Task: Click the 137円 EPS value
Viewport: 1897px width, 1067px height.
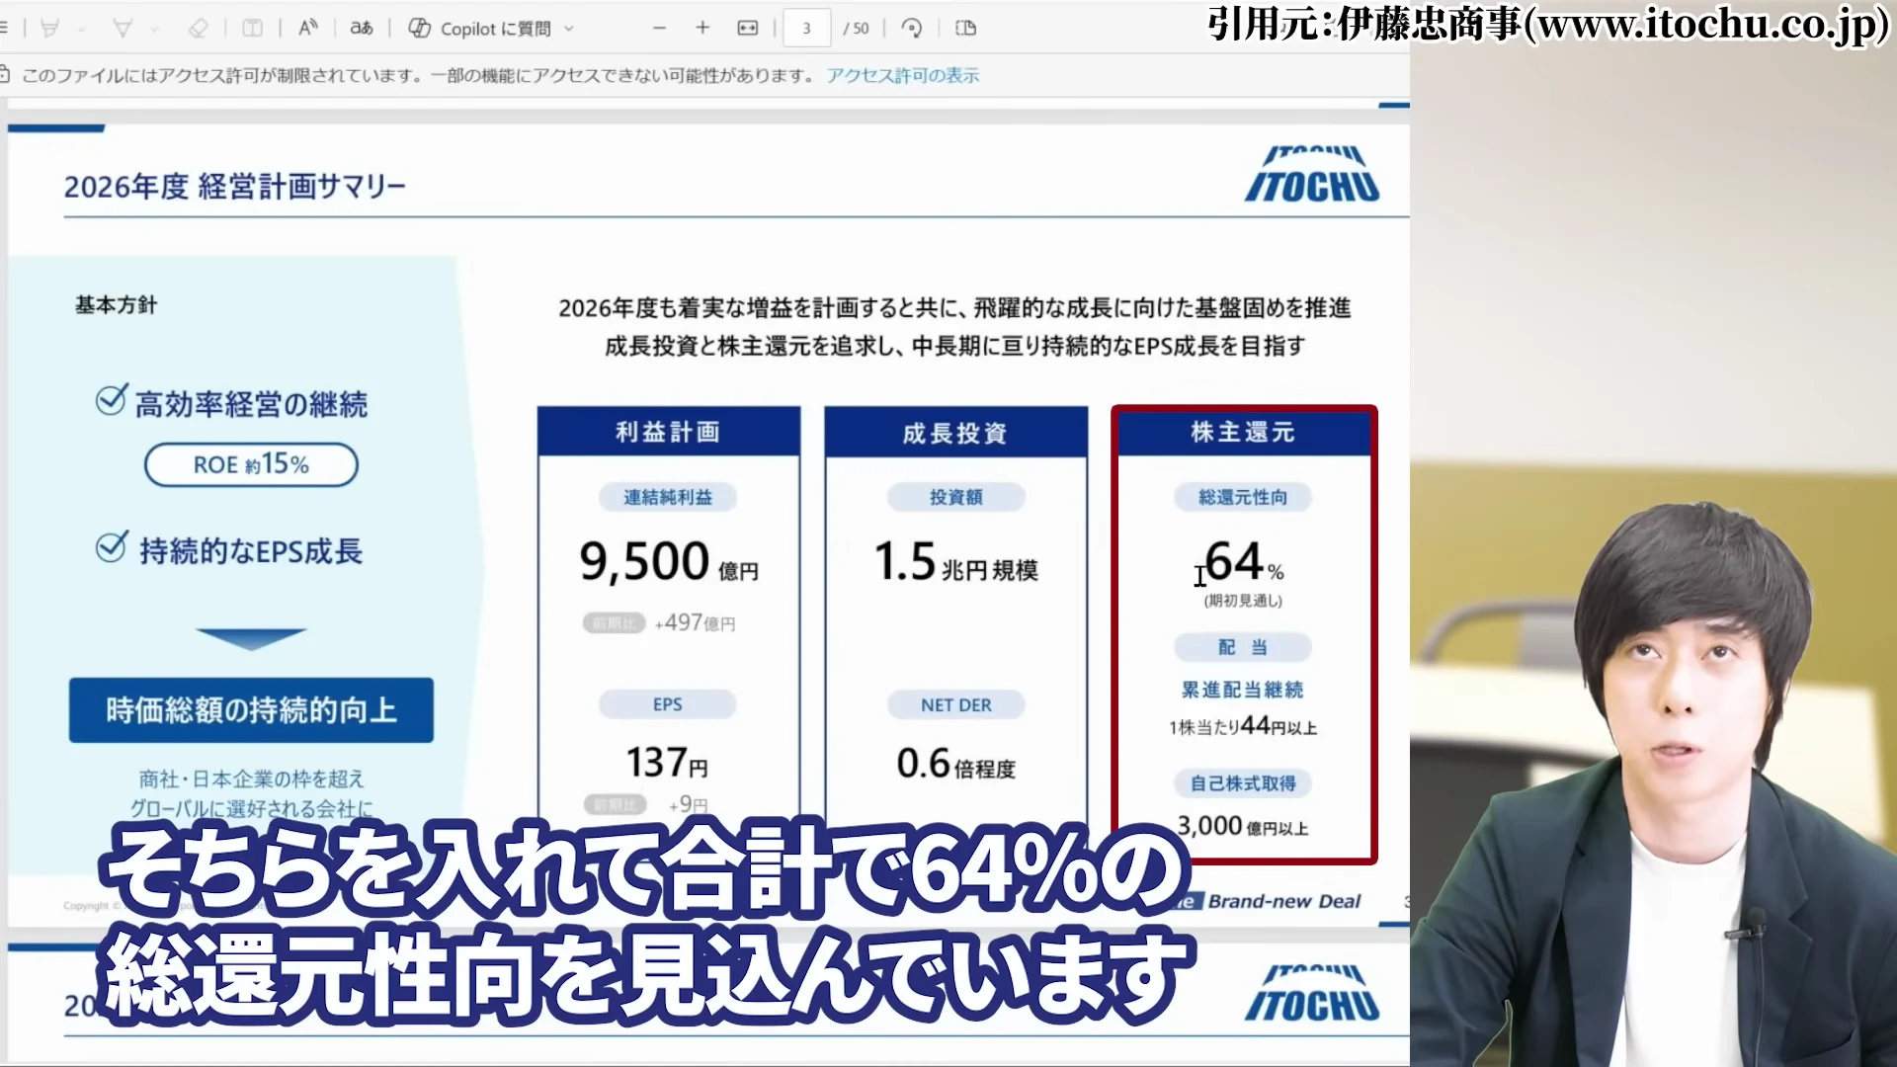Action: click(x=667, y=763)
